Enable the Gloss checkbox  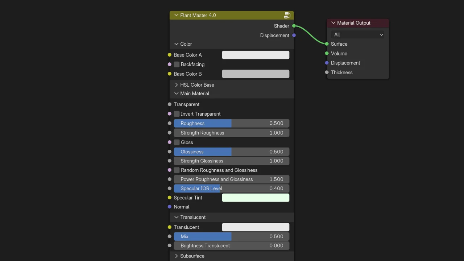177,142
